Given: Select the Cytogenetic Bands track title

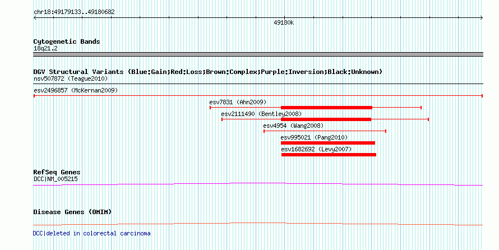Looking at the screenshot, I should coord(67,41).
